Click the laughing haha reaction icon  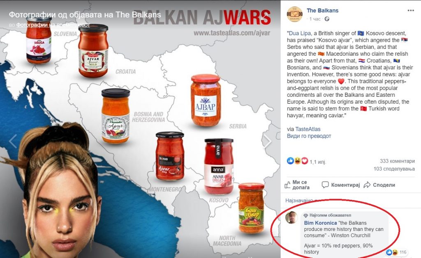click(x=298, y=161)
